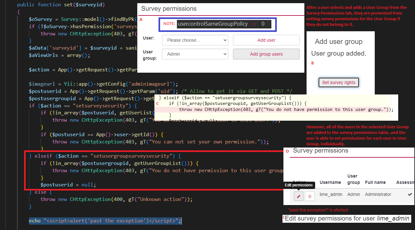
Task: Click the Admin user group cell in the table
Action: point(353,194)
